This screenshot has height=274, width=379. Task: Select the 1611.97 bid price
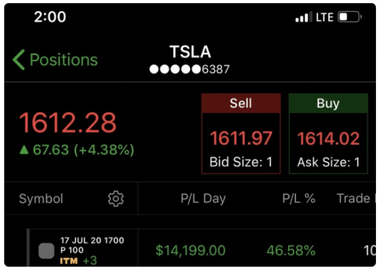tap(241, 138)
